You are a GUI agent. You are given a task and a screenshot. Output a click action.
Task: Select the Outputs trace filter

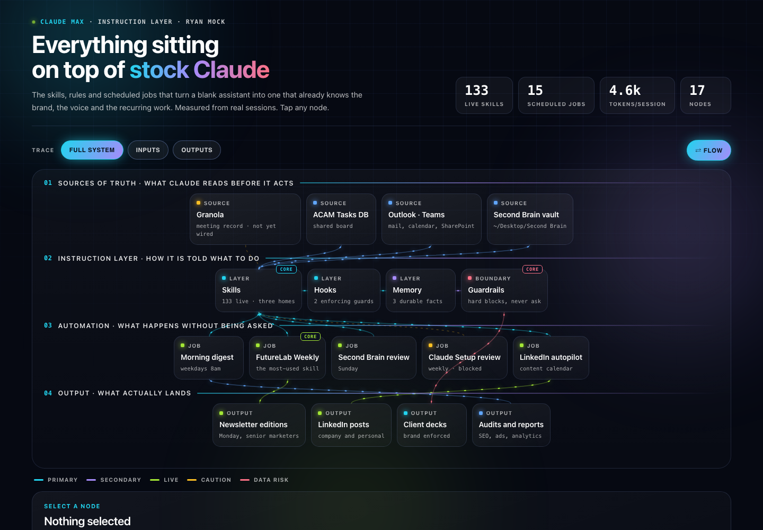pyautogui.click(x=197, y=150)
